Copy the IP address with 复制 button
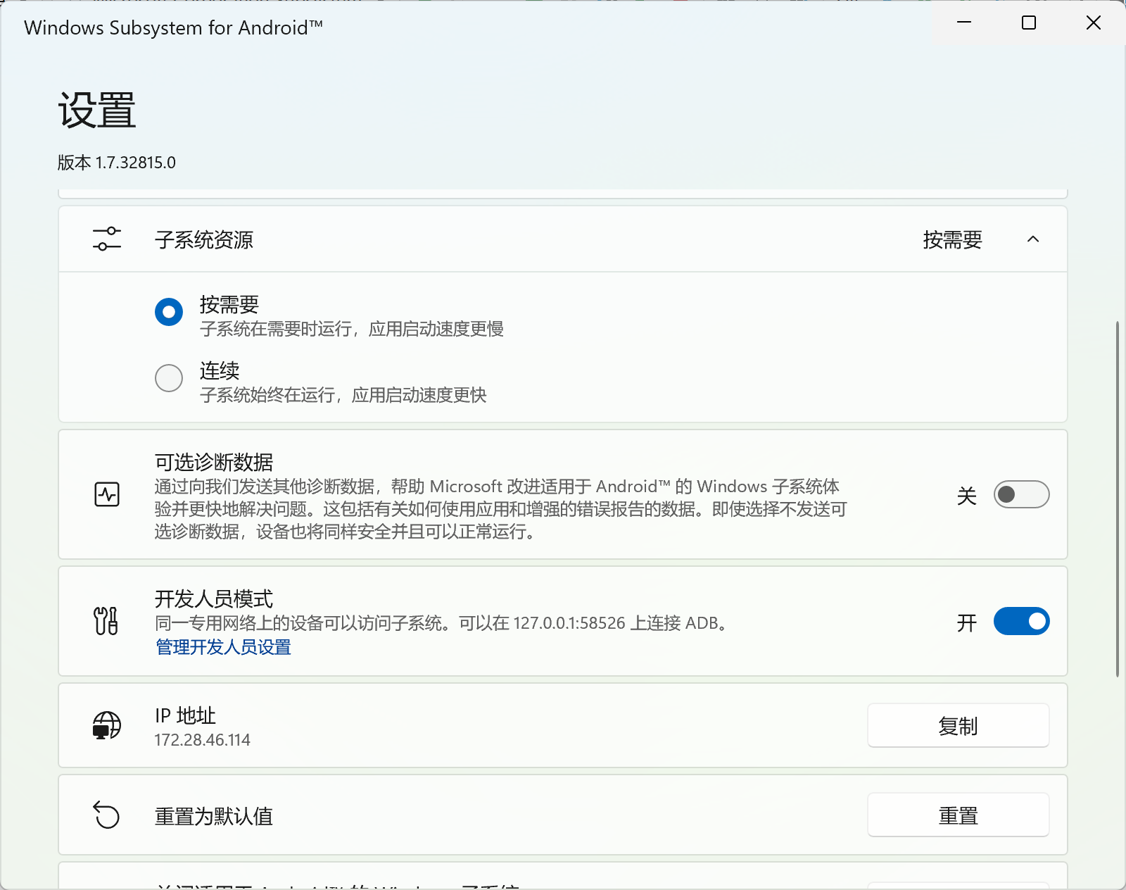 [959, 725]
